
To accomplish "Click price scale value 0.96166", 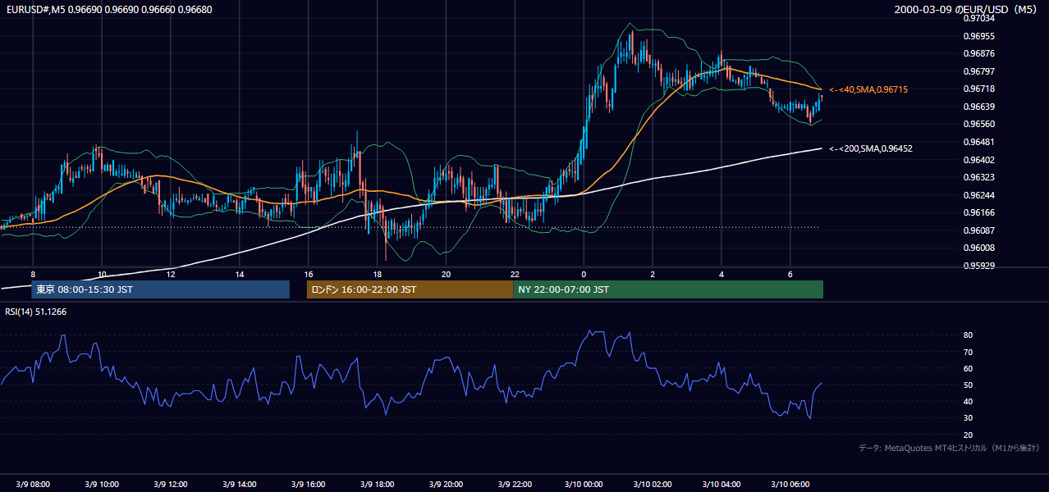I will pyautogui.click(x=979, y=212).
